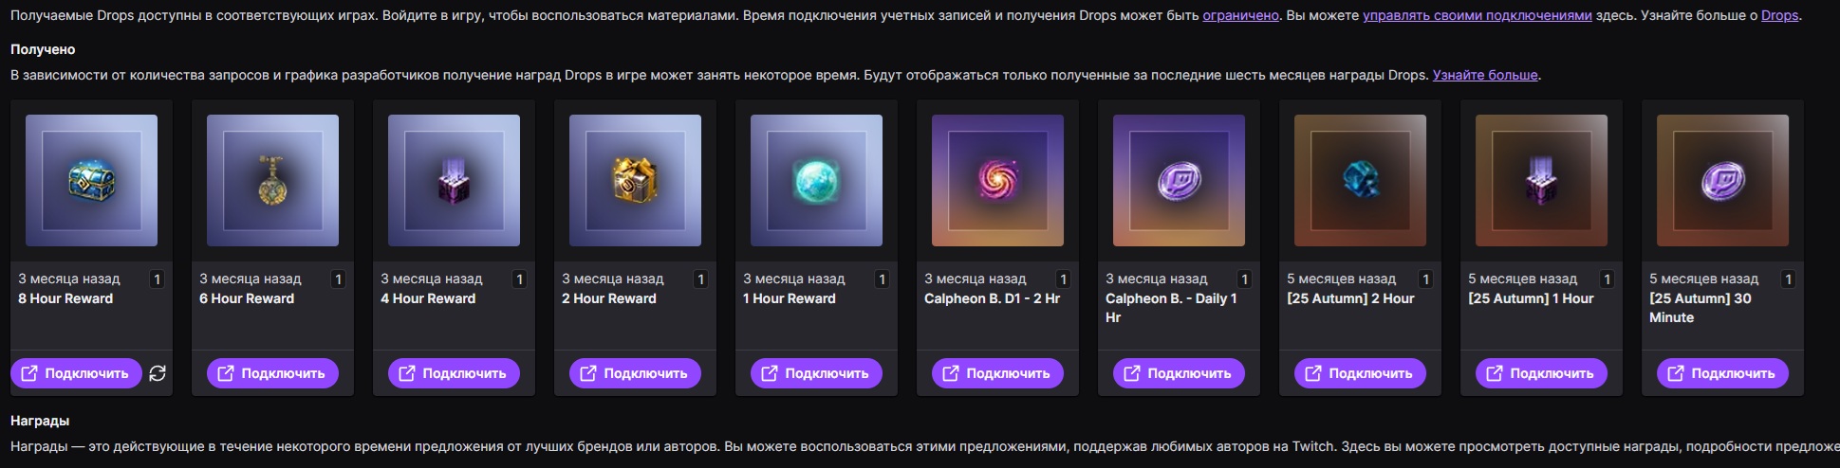Click the purple glowing box 4 Hour Reward icon
Image resolution: width=1840 pixels, height=468 pixels.
[454, 181]
